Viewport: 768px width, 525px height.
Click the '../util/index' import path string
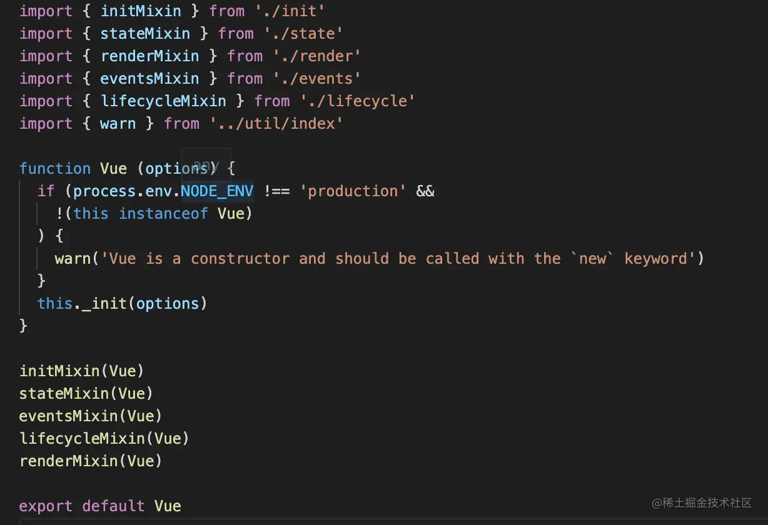point(276,124)
